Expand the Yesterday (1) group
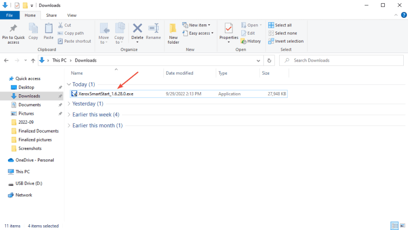The height and width of the screenshot is (230, 408). pyautogui.click(x=69, y=104)
